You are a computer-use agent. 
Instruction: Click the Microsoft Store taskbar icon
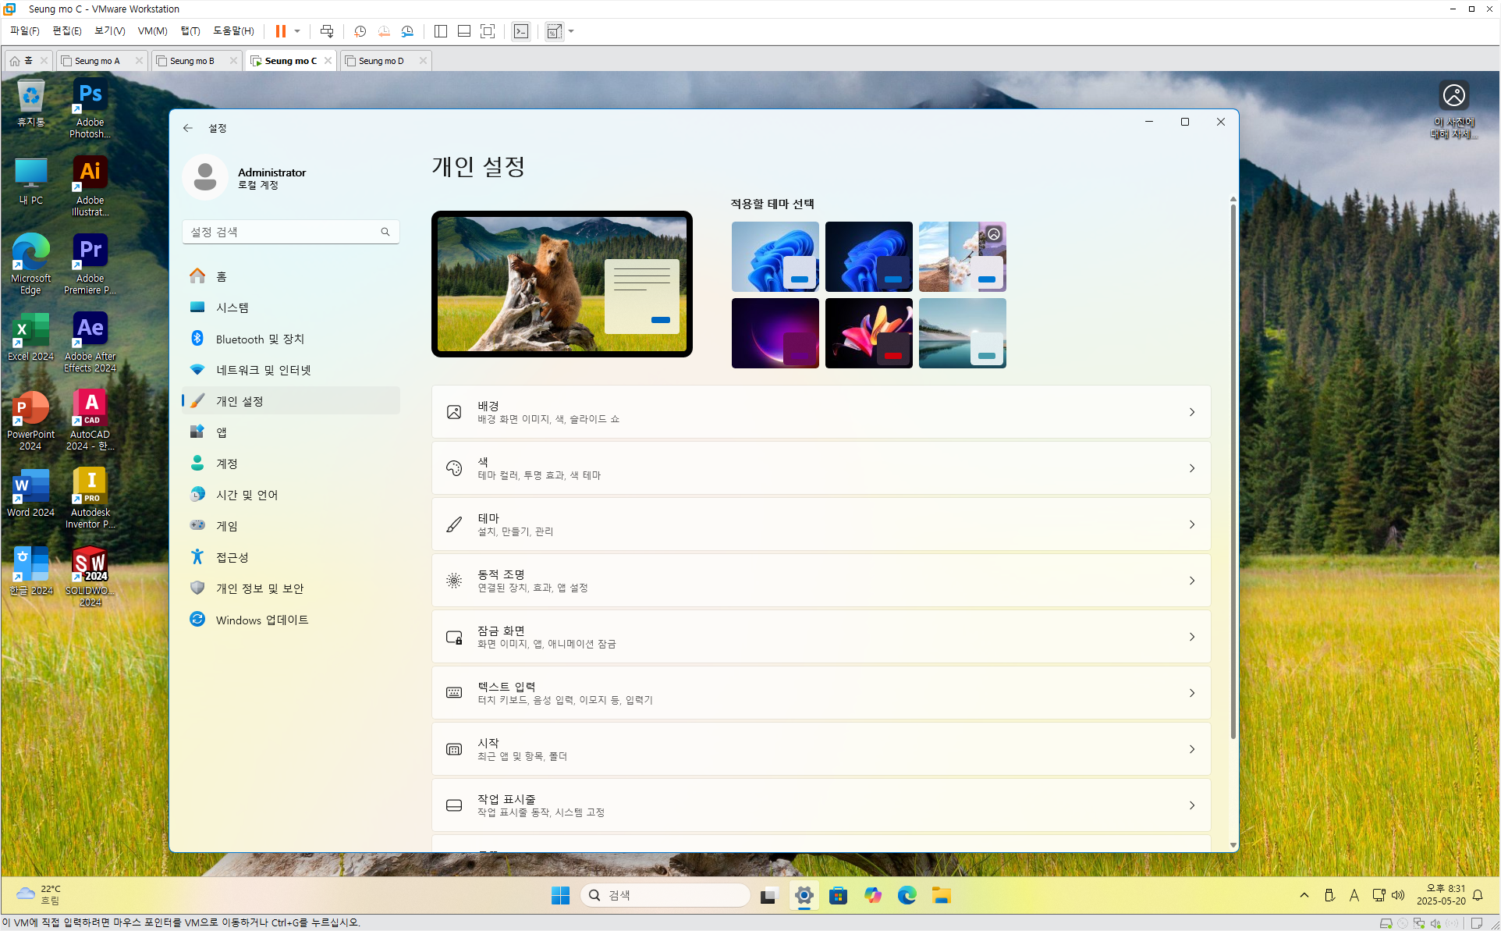[838, 895]
